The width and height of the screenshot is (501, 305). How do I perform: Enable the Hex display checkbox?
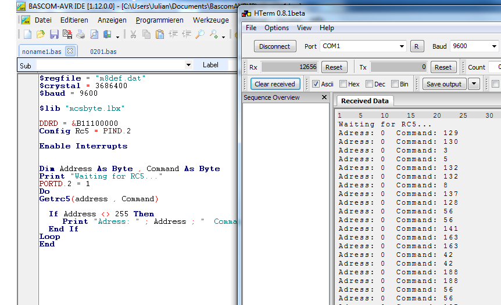[x=343, y=84]
